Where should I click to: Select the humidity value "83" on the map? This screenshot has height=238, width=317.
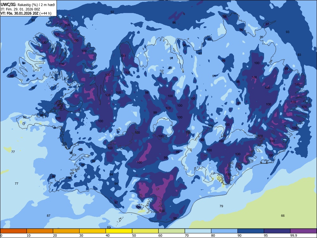[109, 228]
